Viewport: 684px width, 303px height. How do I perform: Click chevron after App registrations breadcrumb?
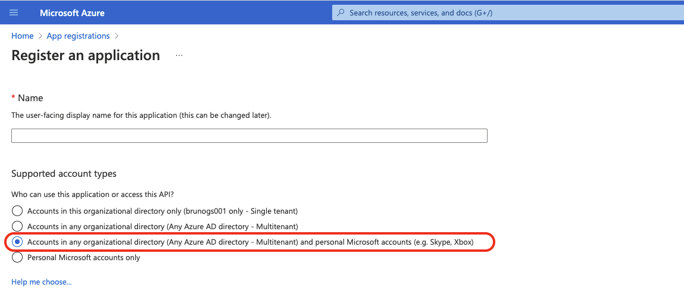116,36
